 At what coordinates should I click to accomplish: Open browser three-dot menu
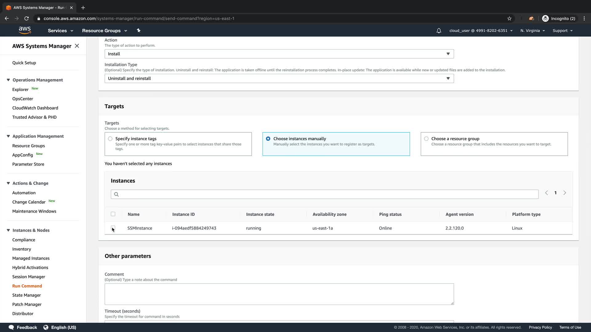click(x=584, y=18)
